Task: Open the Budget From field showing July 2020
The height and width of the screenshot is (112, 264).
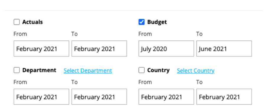Action: coord(166,49)
